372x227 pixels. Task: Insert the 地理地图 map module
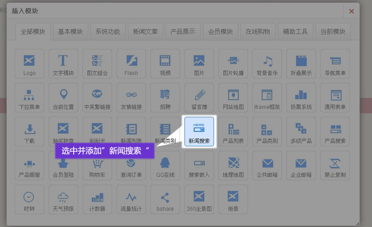233,166
